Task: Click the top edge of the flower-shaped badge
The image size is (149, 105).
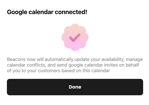Action: click(x=75, y=24)
